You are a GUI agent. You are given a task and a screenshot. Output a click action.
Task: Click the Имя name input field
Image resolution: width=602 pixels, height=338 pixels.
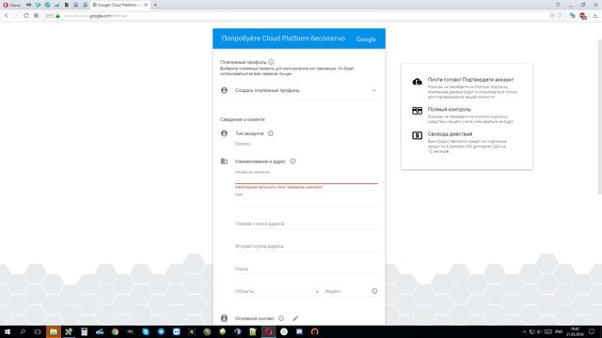[x=307, y=201]
